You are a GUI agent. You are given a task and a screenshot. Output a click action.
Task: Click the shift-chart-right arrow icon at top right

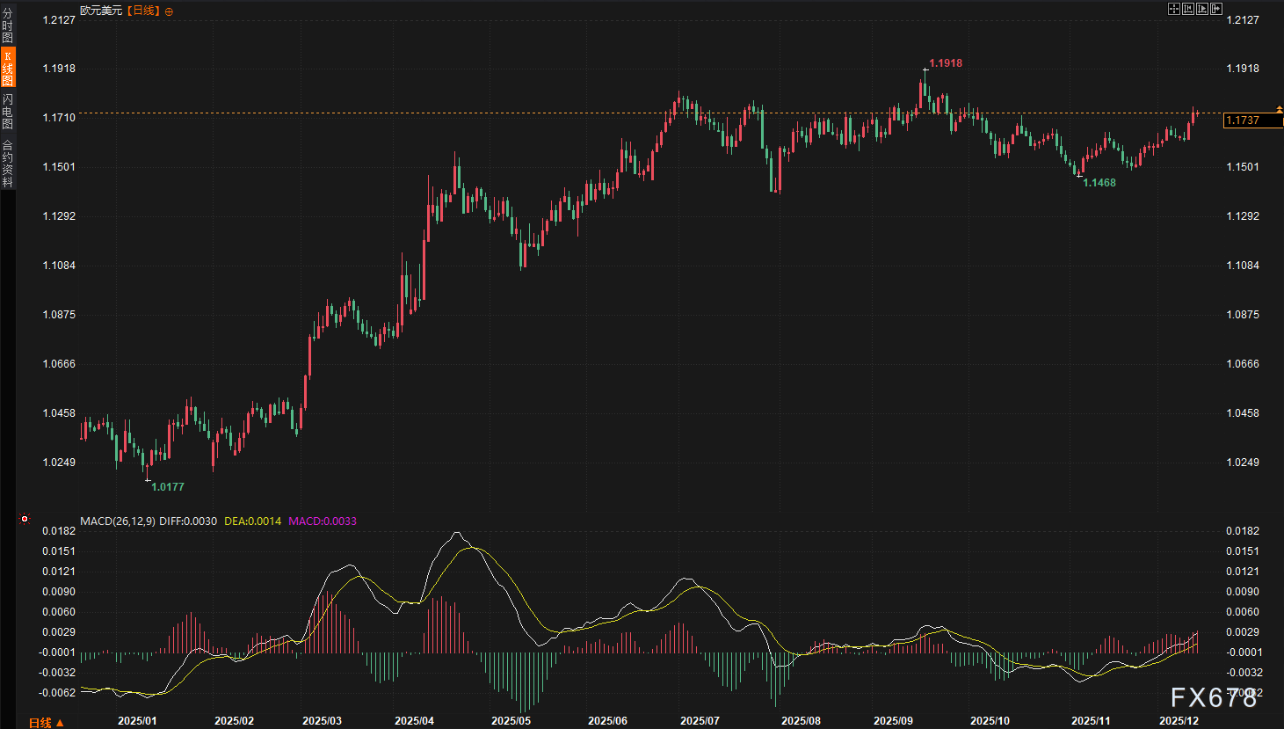coord(1216,9)
